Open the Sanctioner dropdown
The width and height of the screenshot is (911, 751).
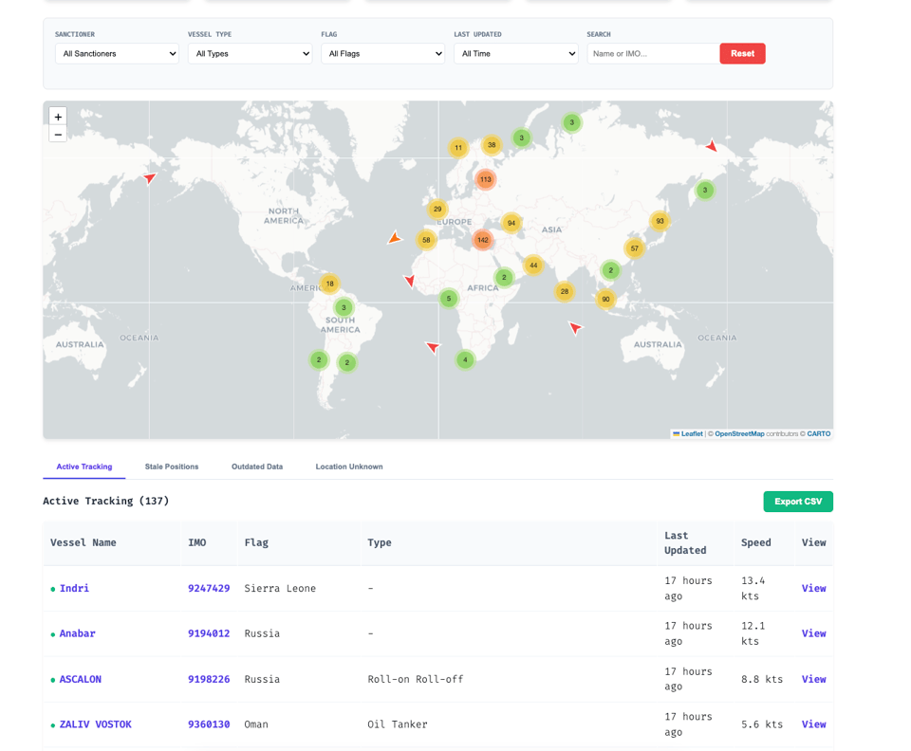tap(117, 54)
